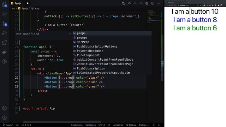The image size is (226, 127).
Task: Click the compare changes icon in editor toolbar
Action: (123, 3)
